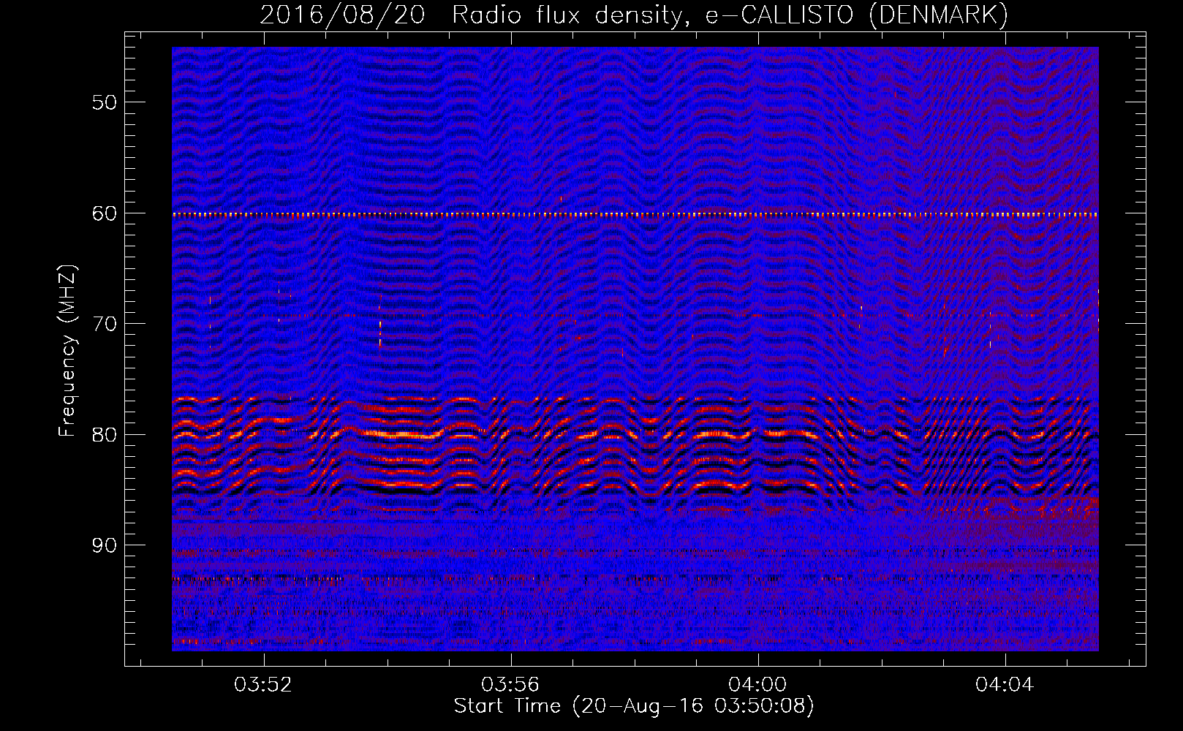Click the '90' frequency tick label
Screen dimensions: 1183x731
(104, 545)
